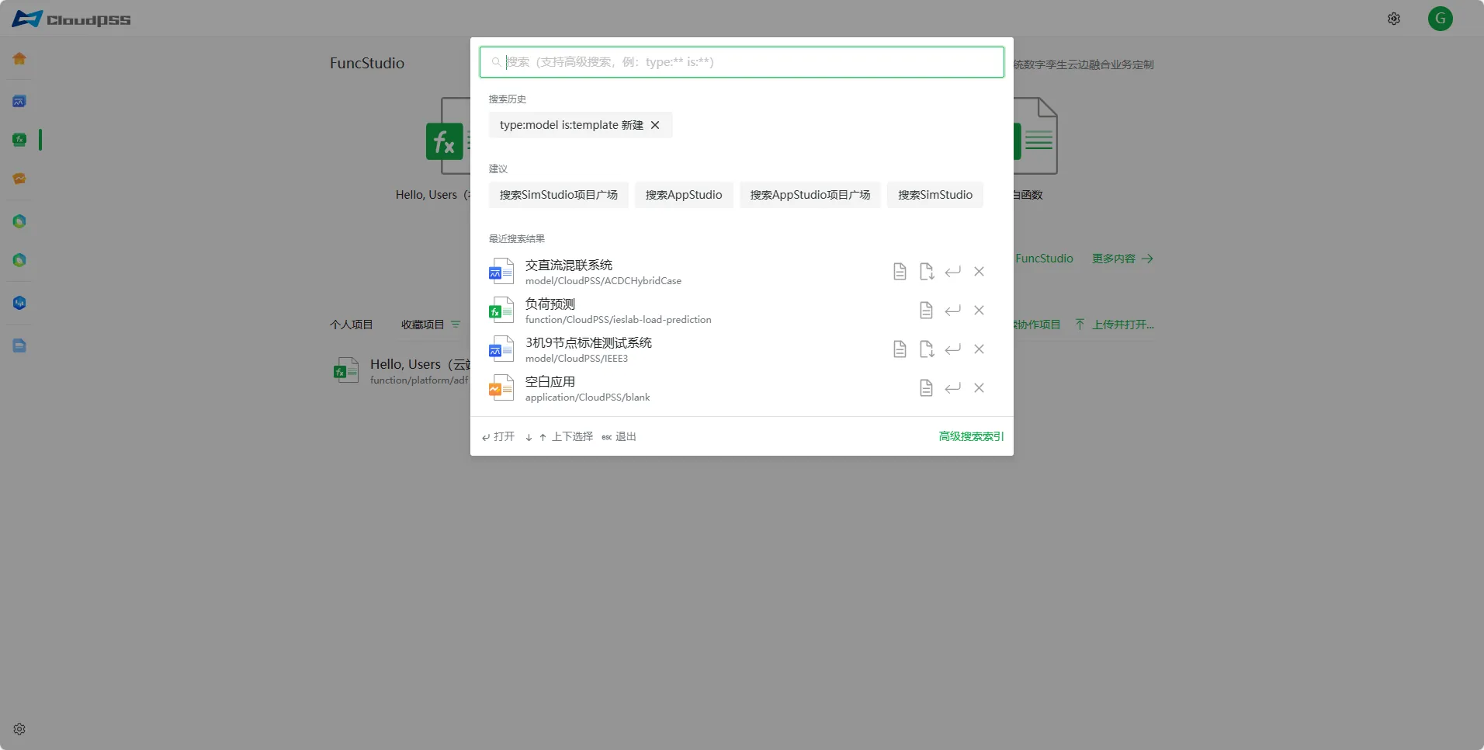This screenshot has width=1484, height=750.
Task: Select suggestion 搜索SimStudio
Action: [x=935, y=195]
